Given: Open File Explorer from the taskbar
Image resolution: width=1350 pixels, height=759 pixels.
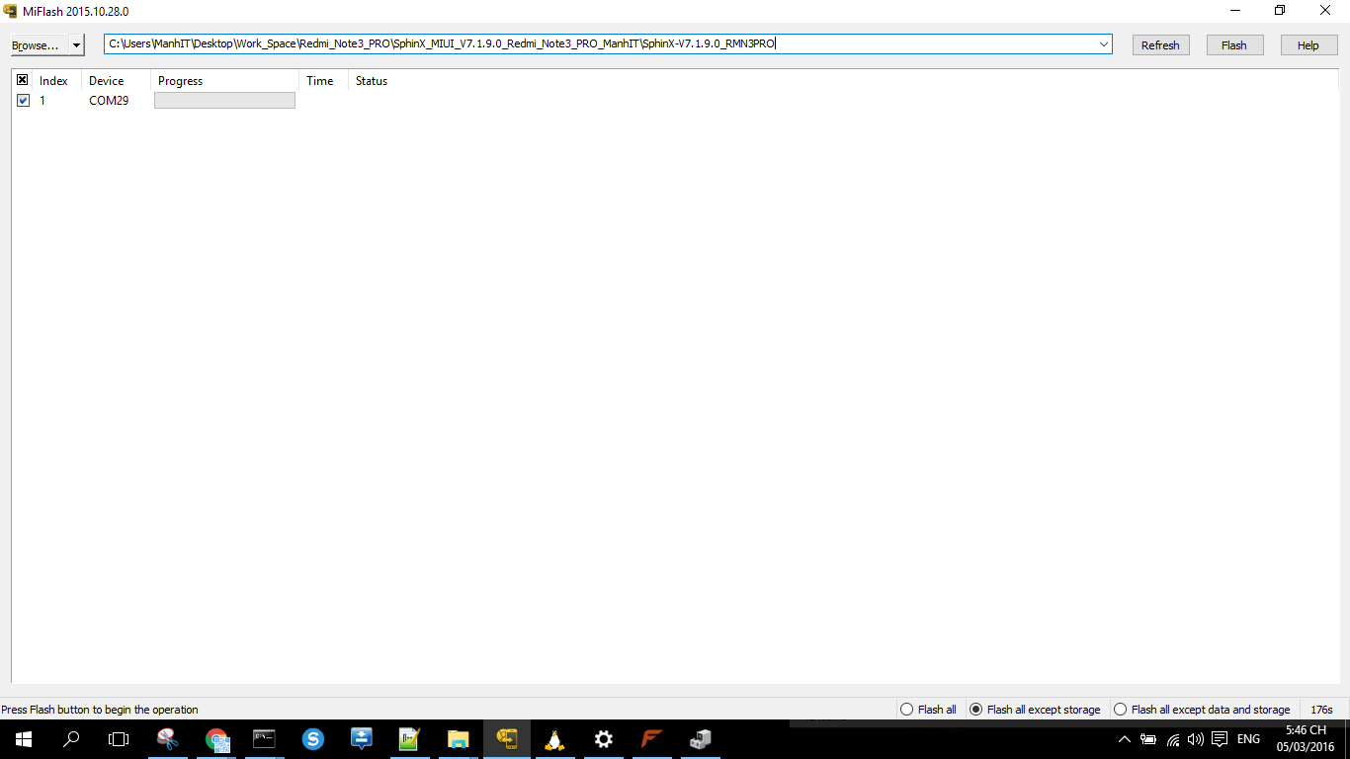Looking at the screenshot, I should pyautogui.click(x=459, y=739).
